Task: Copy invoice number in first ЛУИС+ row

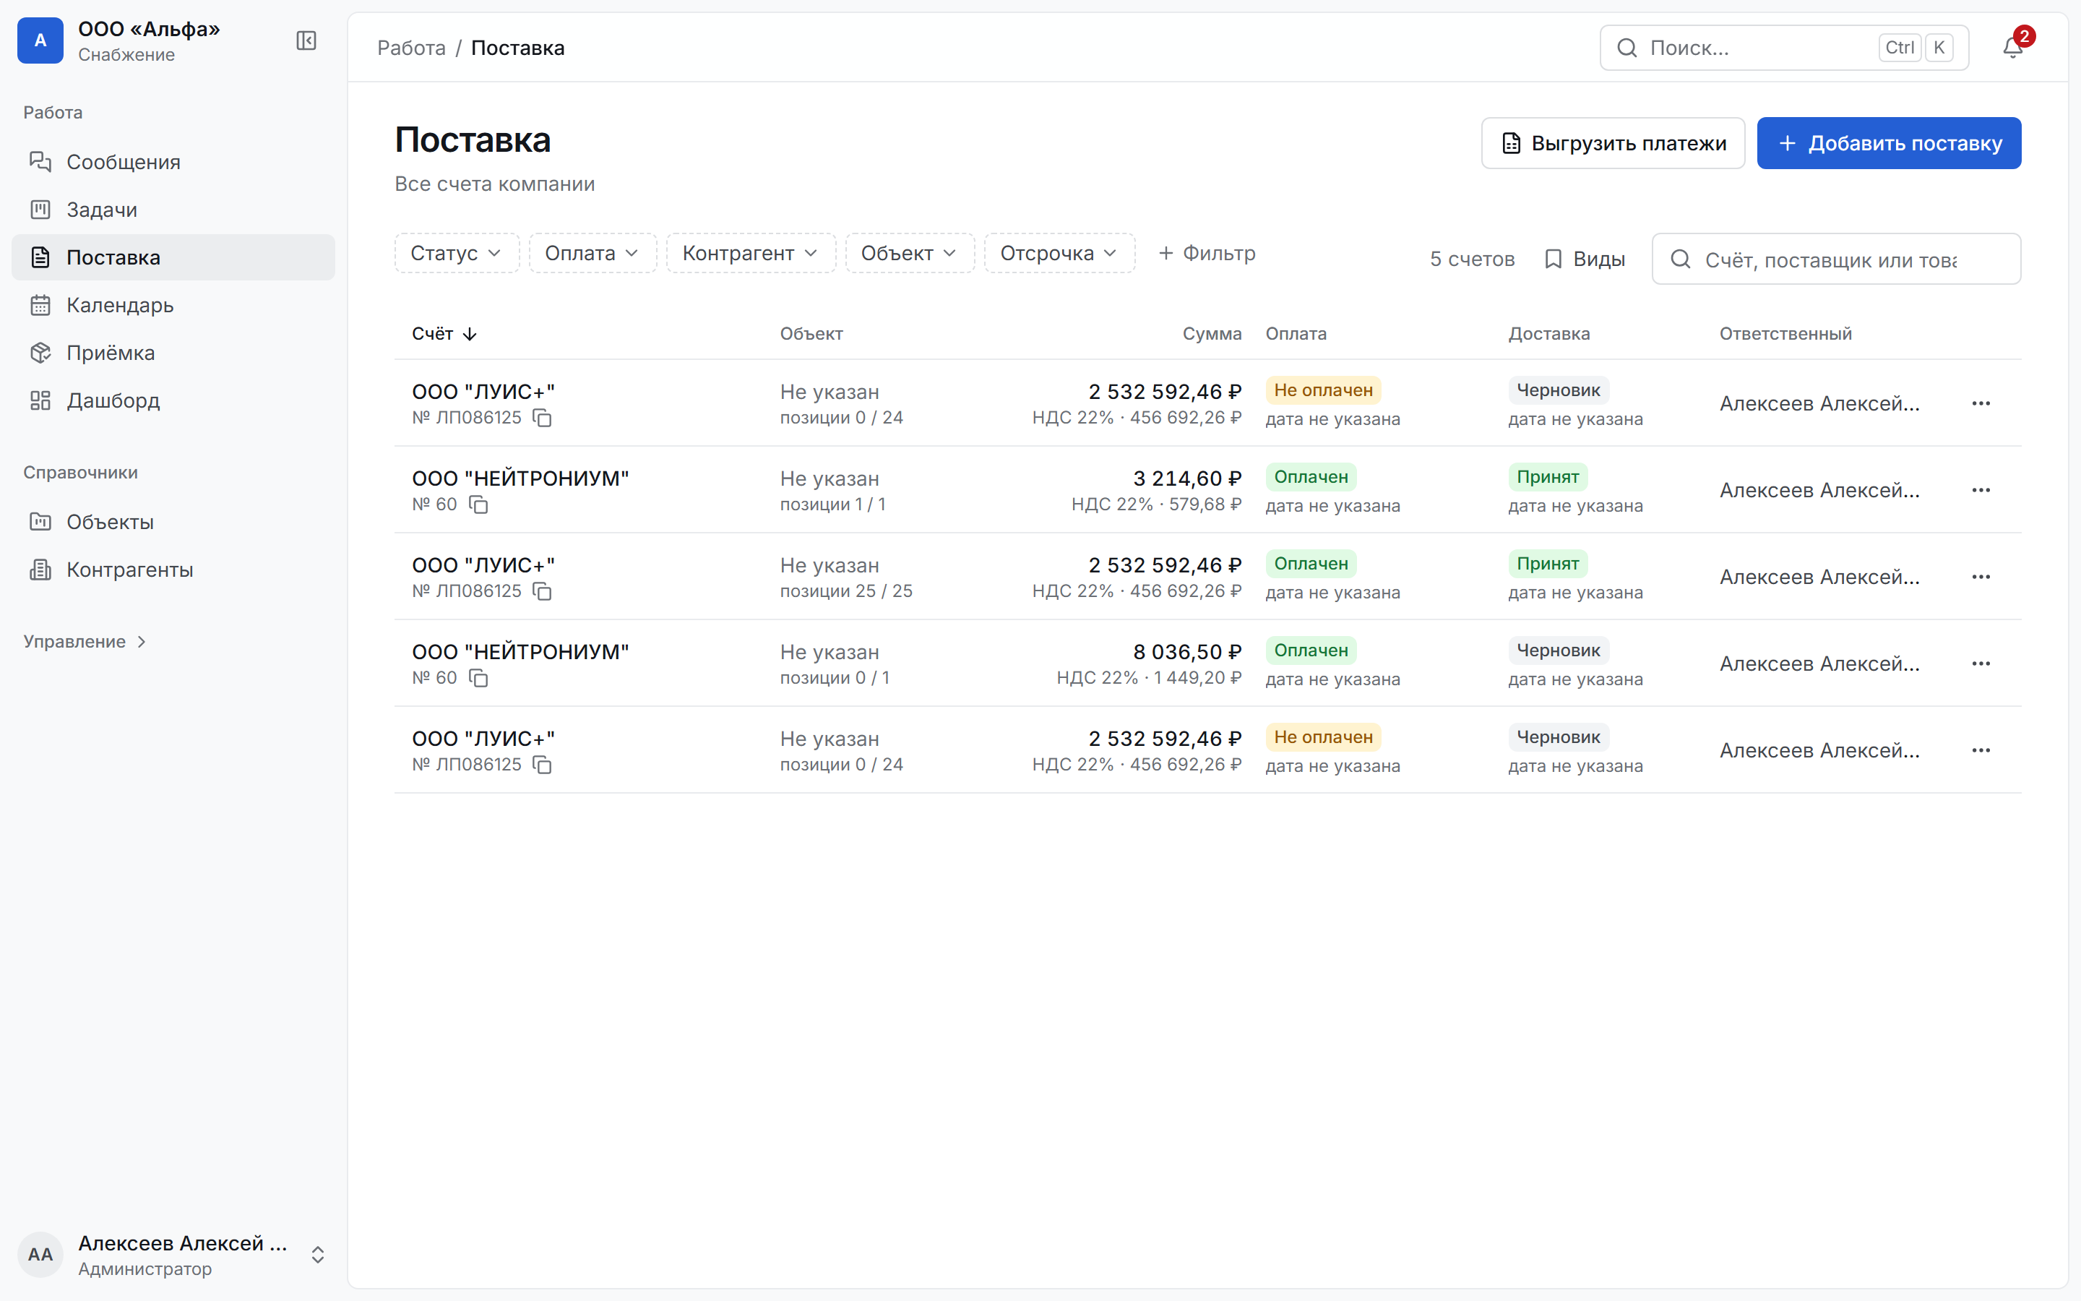Action: 542,418
